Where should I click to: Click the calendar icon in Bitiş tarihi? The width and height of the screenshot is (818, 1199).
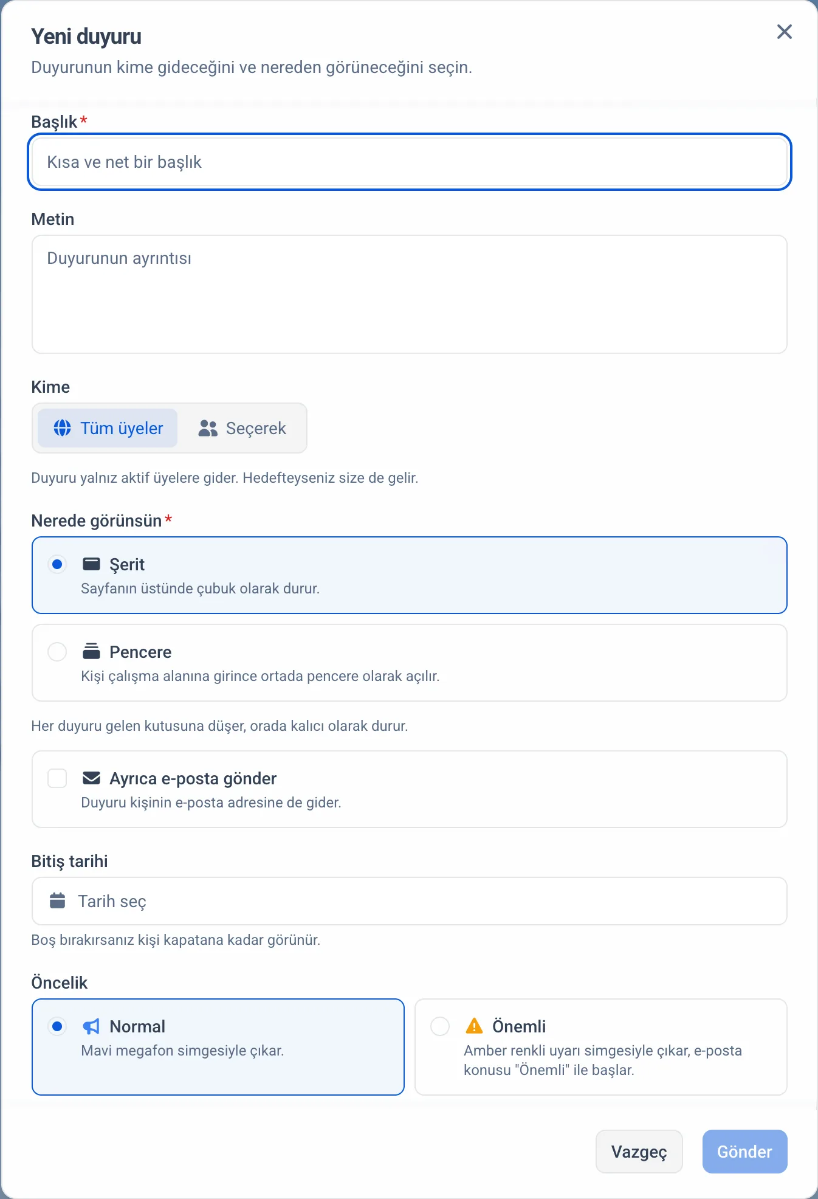57,900
